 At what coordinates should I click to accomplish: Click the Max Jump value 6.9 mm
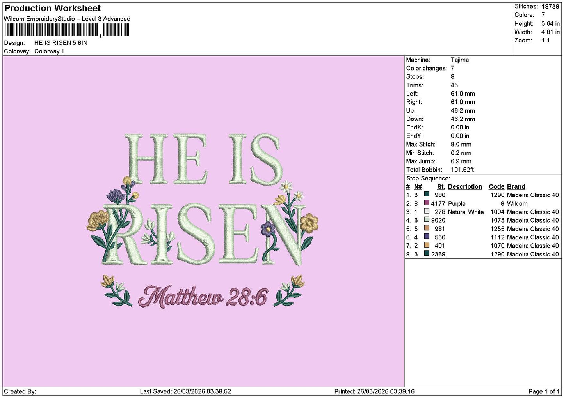click(461, 161)
